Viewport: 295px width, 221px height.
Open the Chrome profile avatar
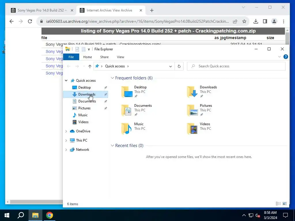click(274, 21)
